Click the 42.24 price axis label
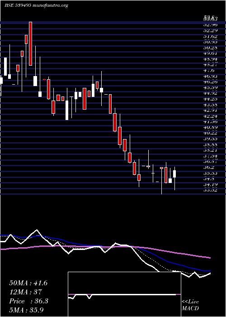226x317 pixels. coord(210,116)
